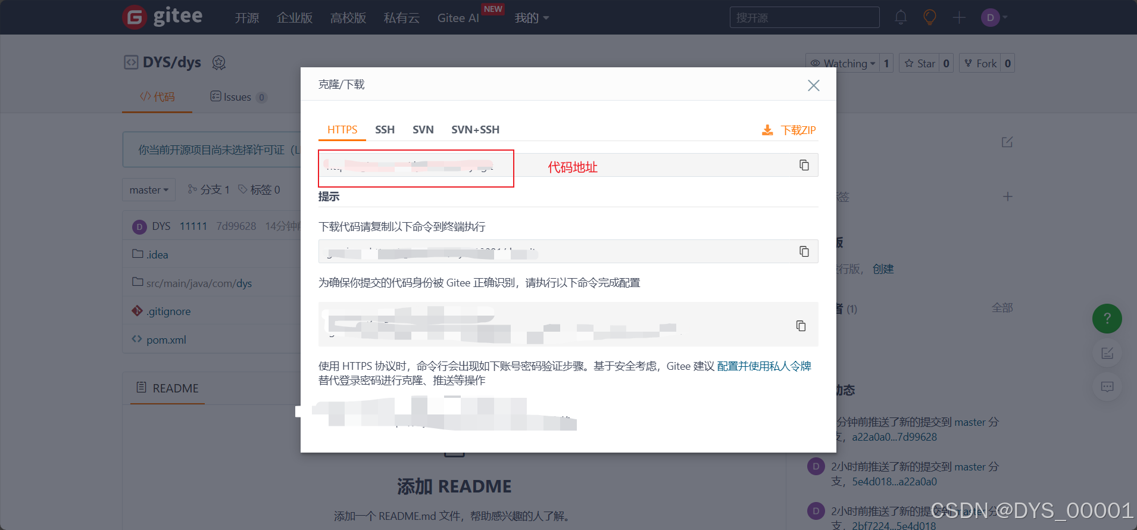Click the floating edit feedback icon
Screen dimensions: 1137x530
1107,353
